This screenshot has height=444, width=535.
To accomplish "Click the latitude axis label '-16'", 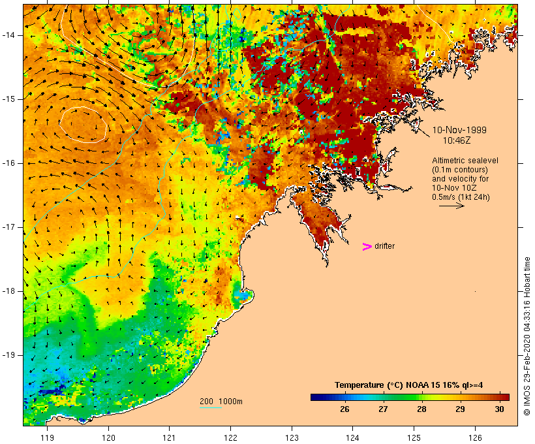I will point(8,163).
